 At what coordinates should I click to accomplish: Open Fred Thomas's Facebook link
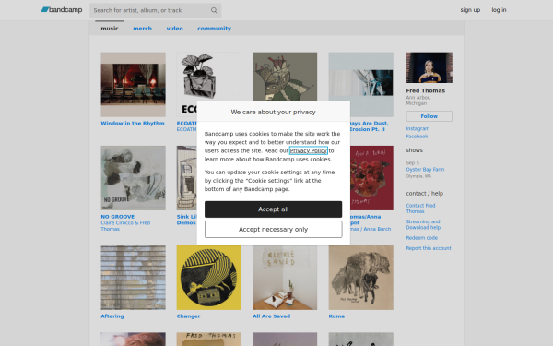point(417,137)
